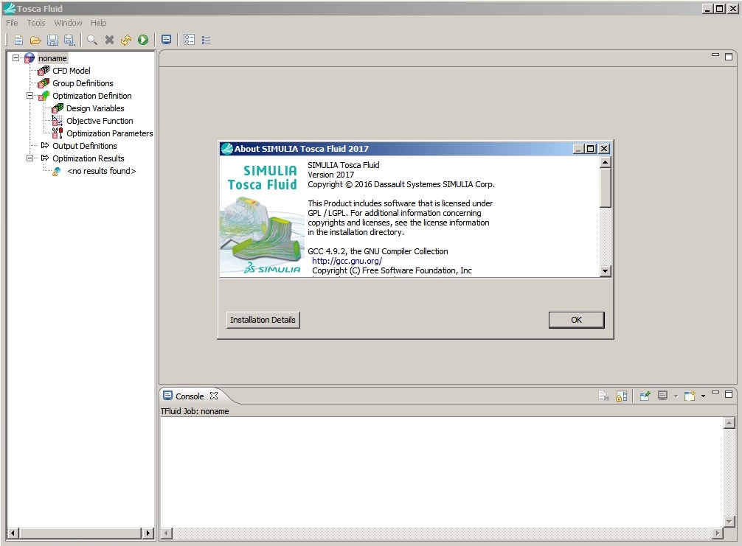Screen dimensions: 742x546
Task: Open the File menu
Action: tap(12, 23)
